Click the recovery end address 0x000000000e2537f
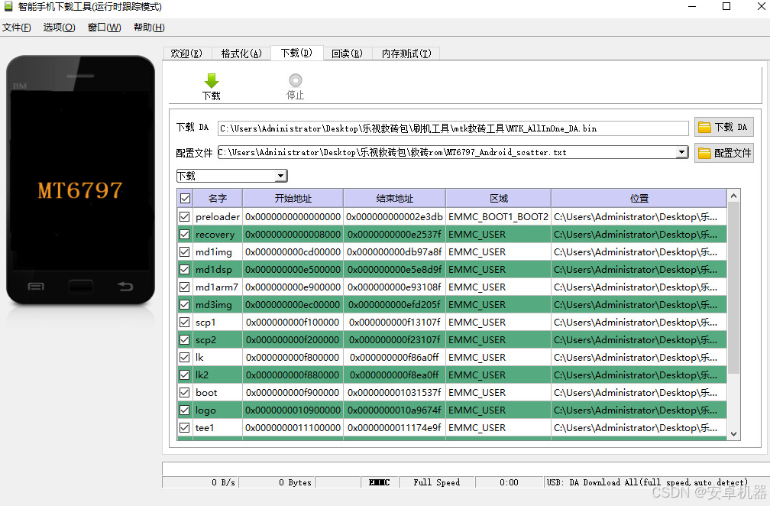Viewport: 770px width, 506px height. click(395, 235)
